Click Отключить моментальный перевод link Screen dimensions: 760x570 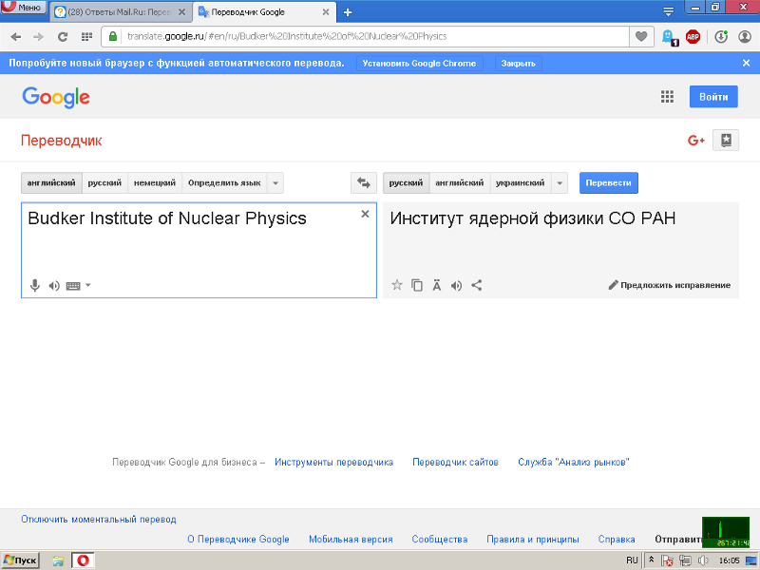tap(99, 520)
